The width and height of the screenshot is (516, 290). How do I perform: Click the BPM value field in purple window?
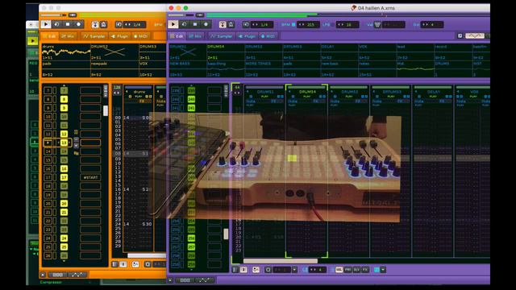pos(308,25)
